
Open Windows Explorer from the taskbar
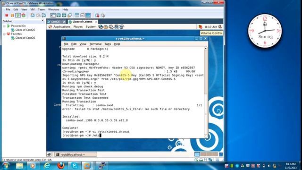(x=20, y=166)
